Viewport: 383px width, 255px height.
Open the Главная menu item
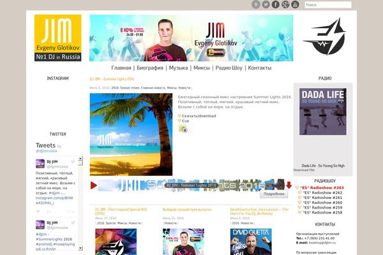click(x=121, y=68)
